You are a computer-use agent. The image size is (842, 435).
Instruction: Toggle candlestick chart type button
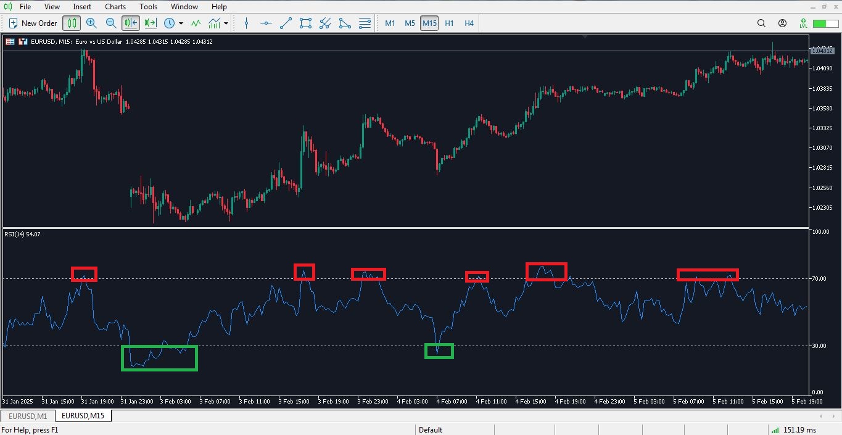point(72,23)
